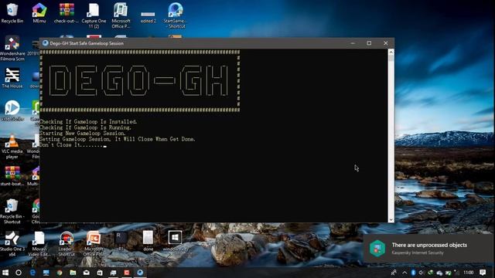Screen dimensions: 495x278
Task: Open the check-out archive on desktop
Action: [67, 13]
